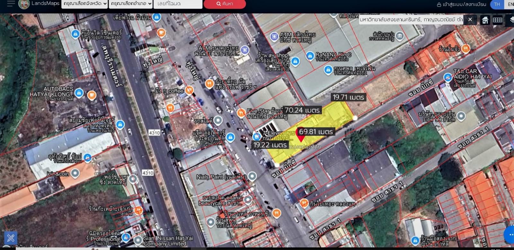The height and width of the screenshot is (250, 514).
Task: Click the สยามชัยเฟอร์นิเจอร์ shop marker
Action: point(120,124)
